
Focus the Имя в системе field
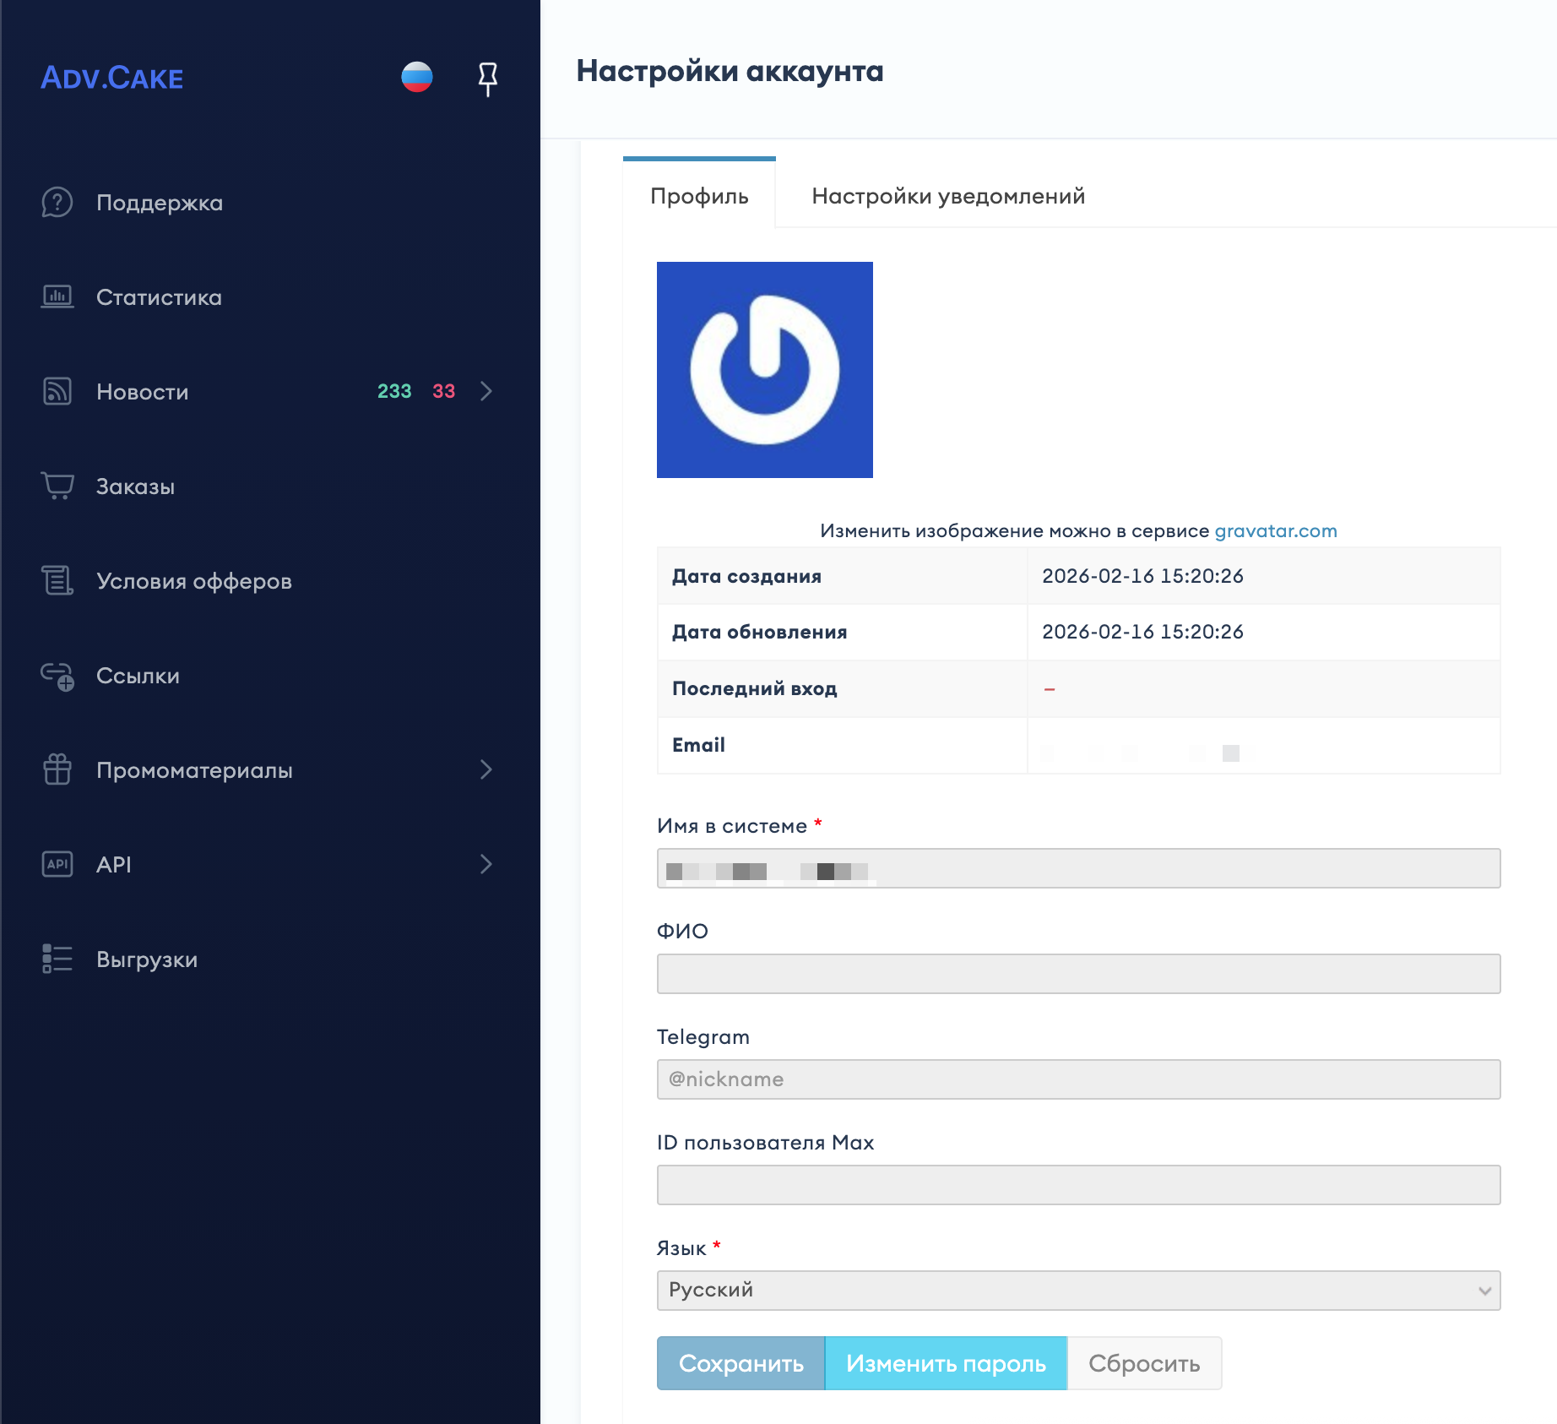(x=1078, y=868)
